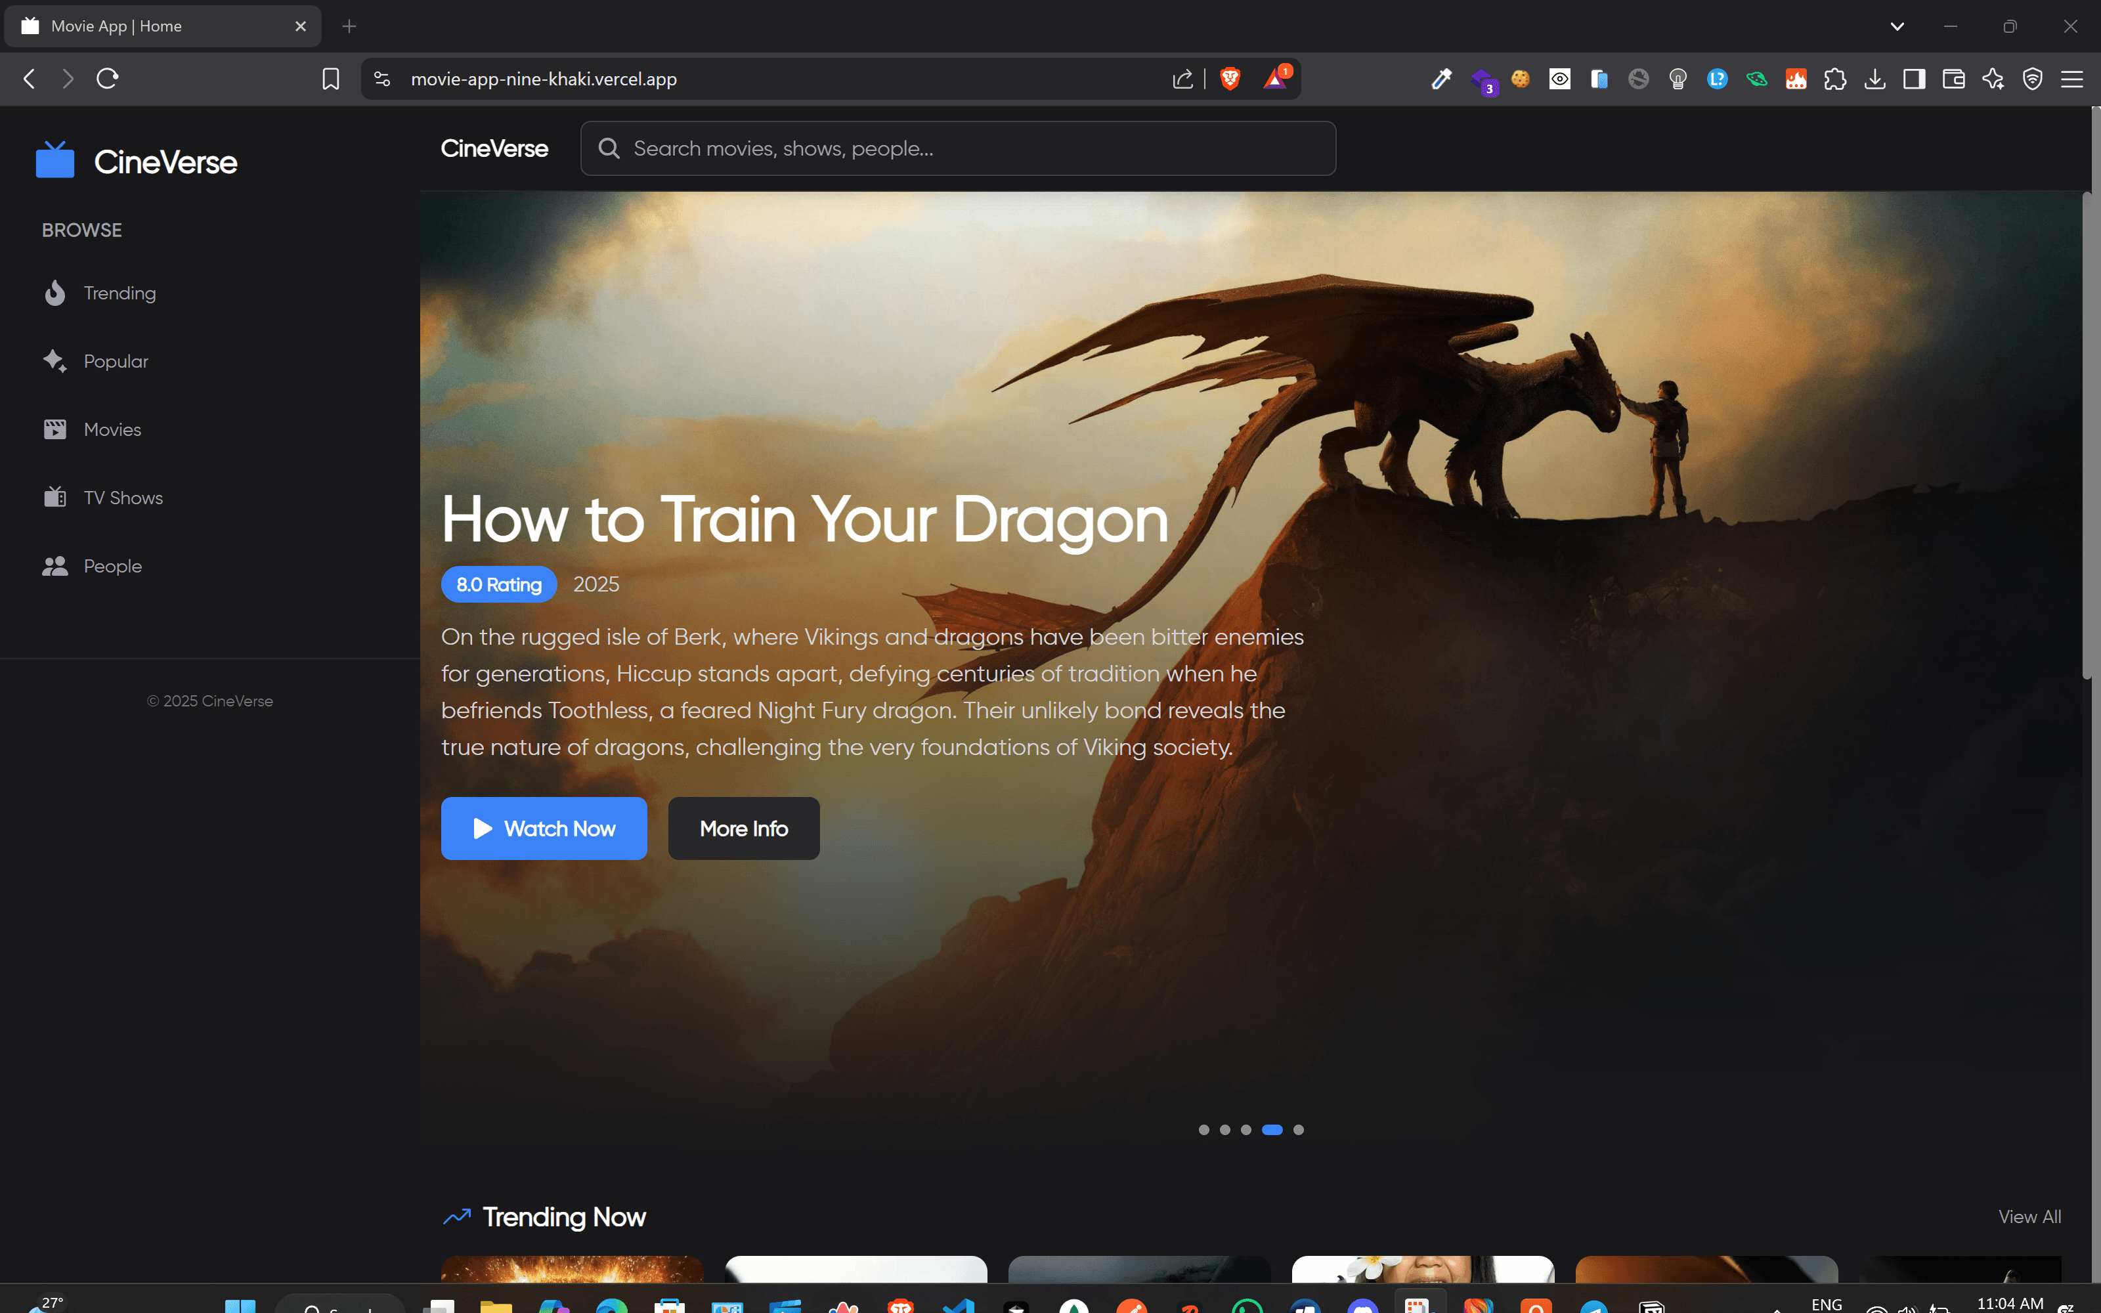Open site settings icon in the address bar
The image size is (2101, 1313).
(x=382, y=79)
